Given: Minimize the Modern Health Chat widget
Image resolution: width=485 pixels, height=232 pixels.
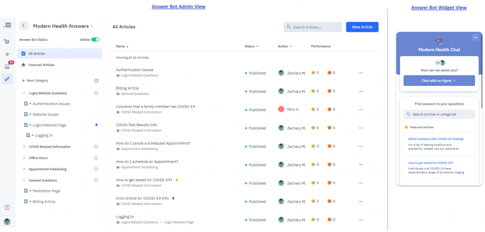Looking at the screenshot, I should click(x=475, y=37).
